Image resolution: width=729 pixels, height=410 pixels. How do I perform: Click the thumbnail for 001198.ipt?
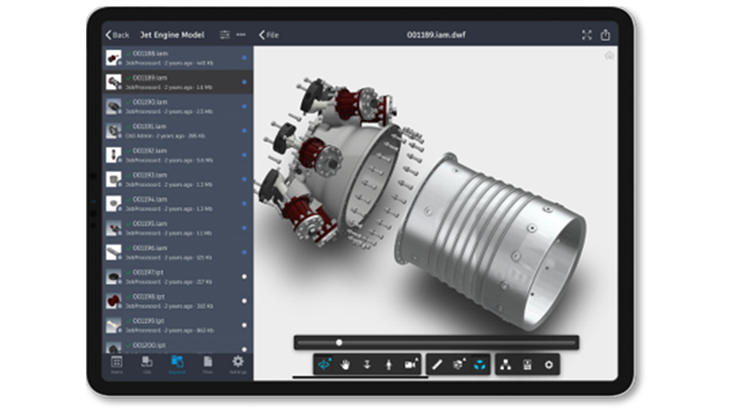tap(114, 301)
